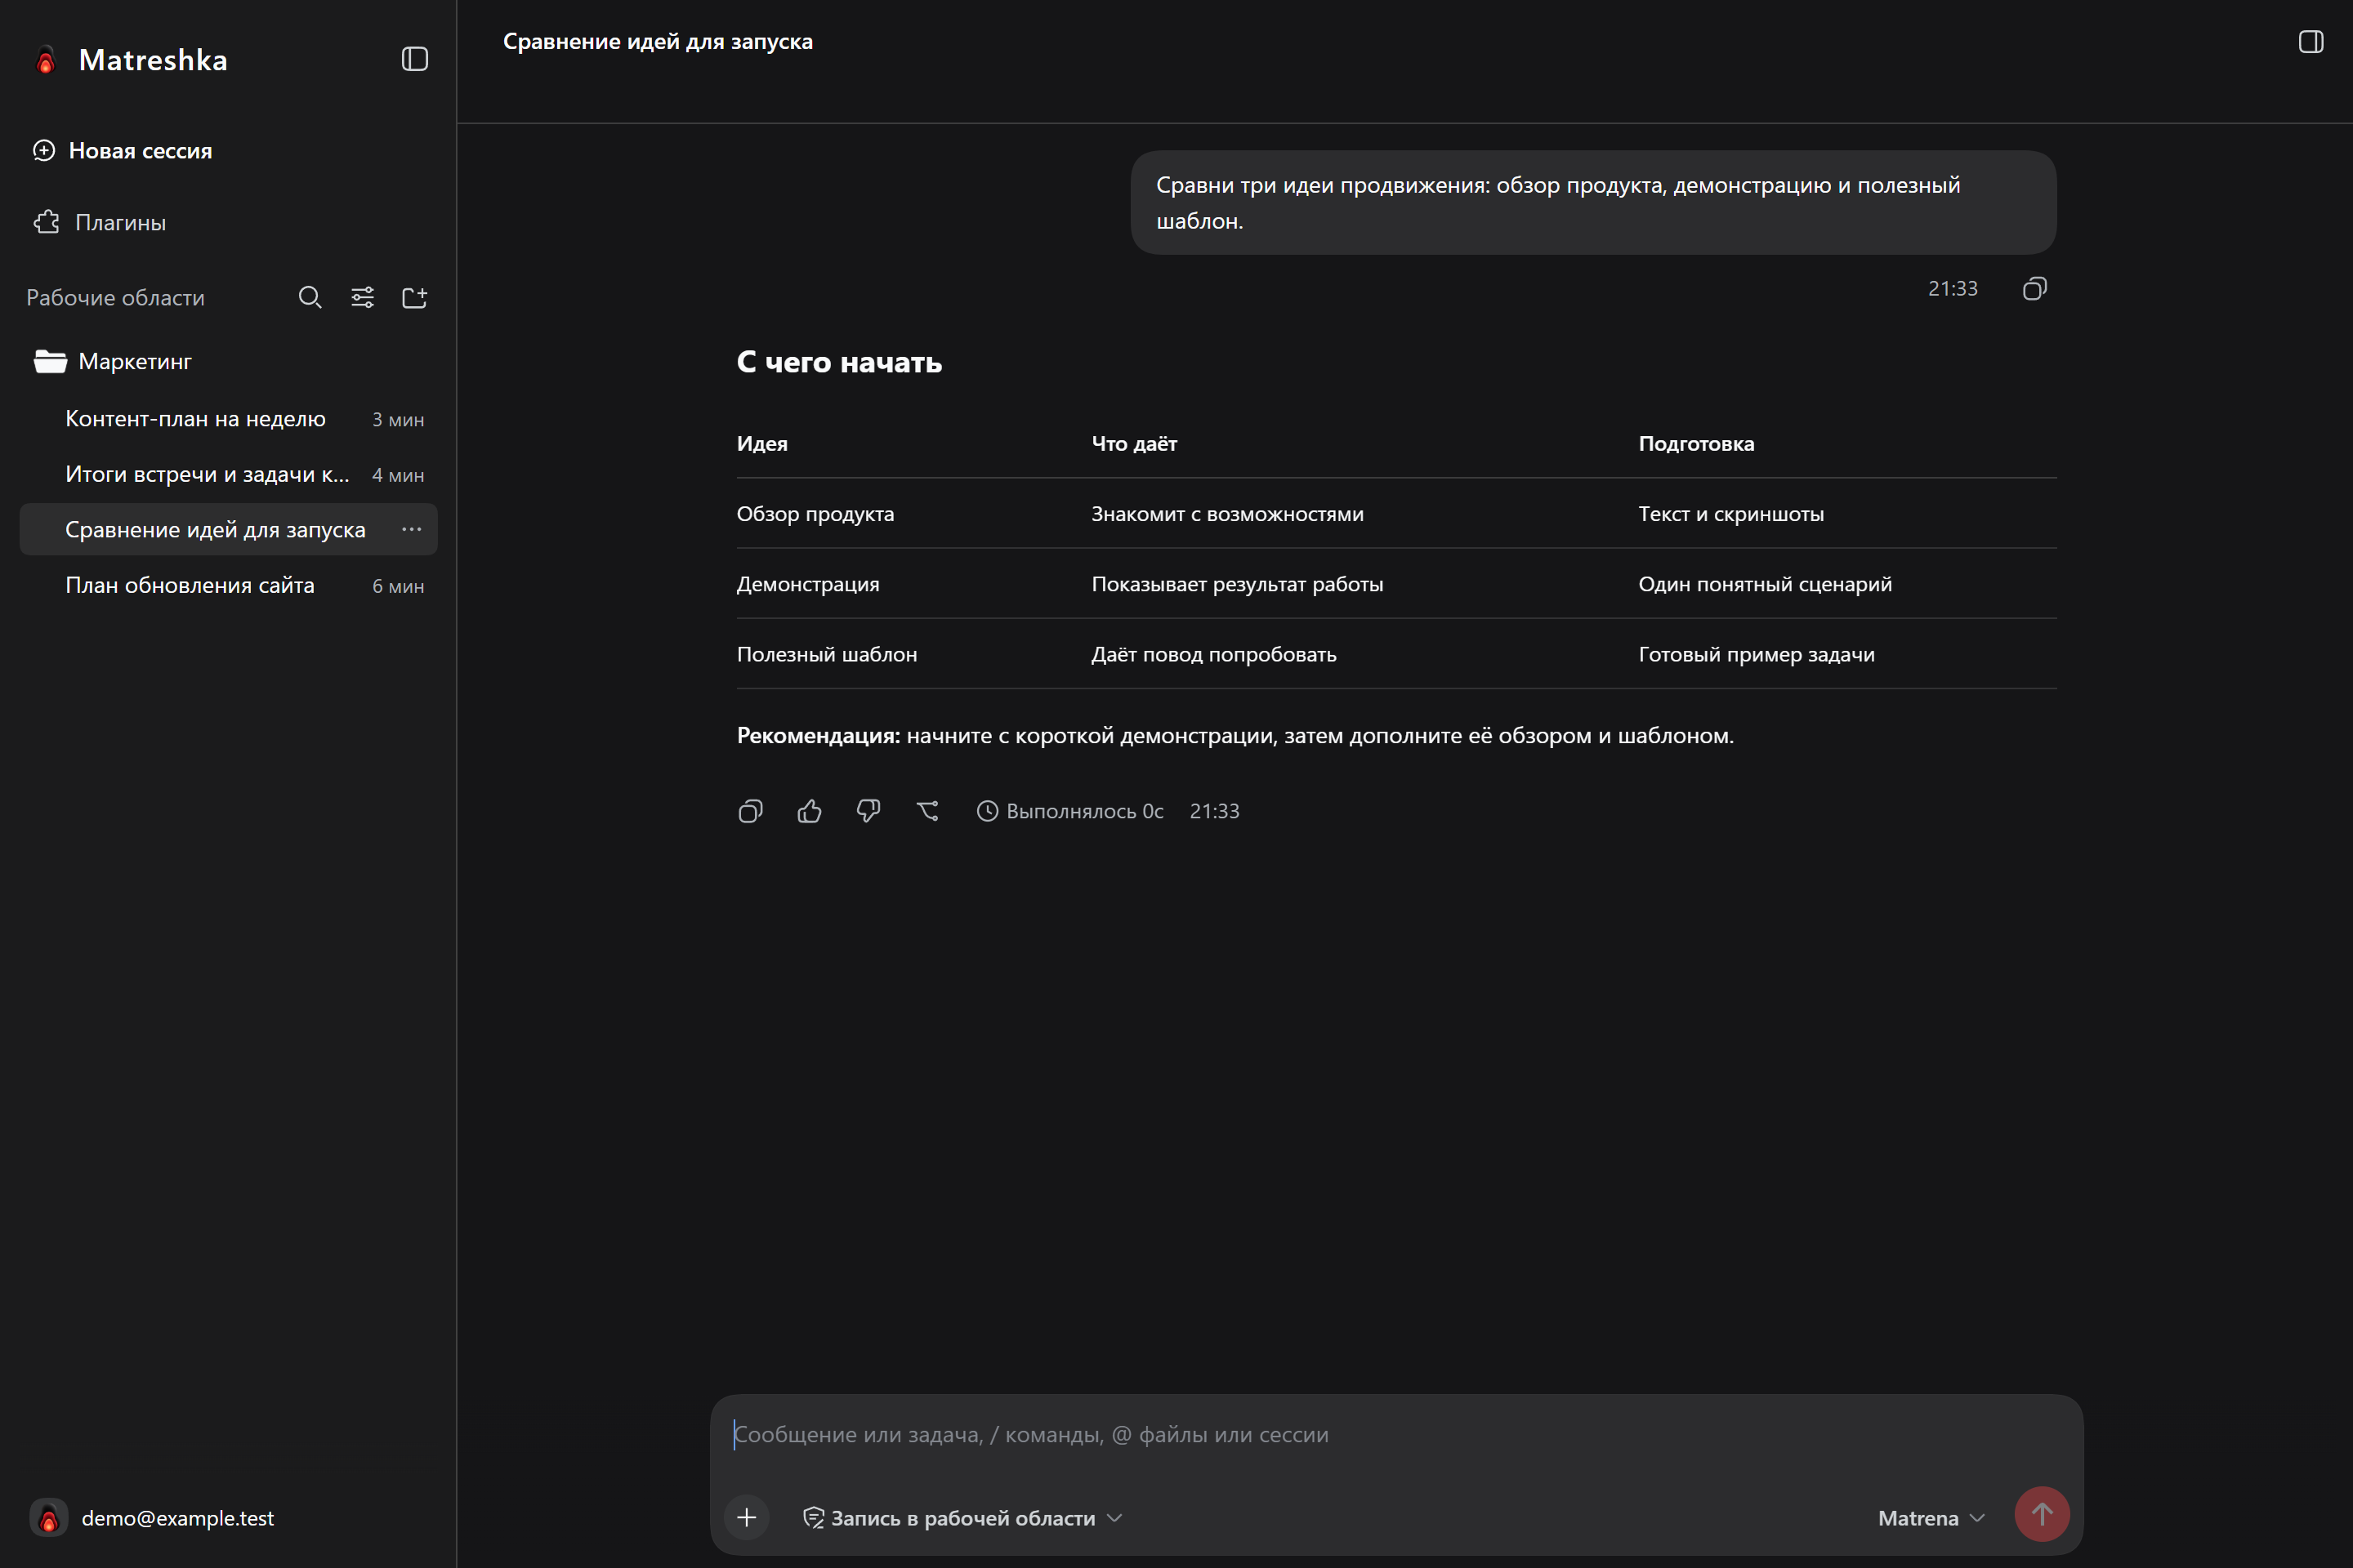The image size is (2353, 1568).
Task: Start a new session via Новая сессия
Action: (x=123, y=151)
